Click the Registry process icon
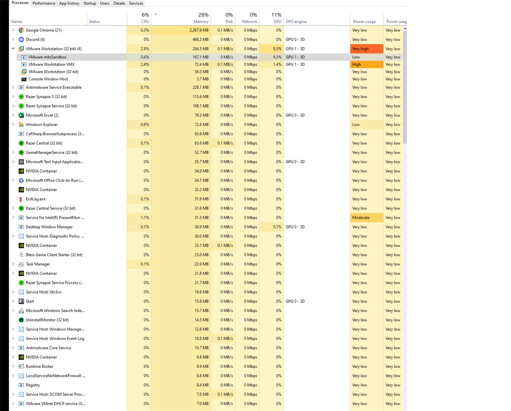Screen dimensions: 511x411 point(21,385)
